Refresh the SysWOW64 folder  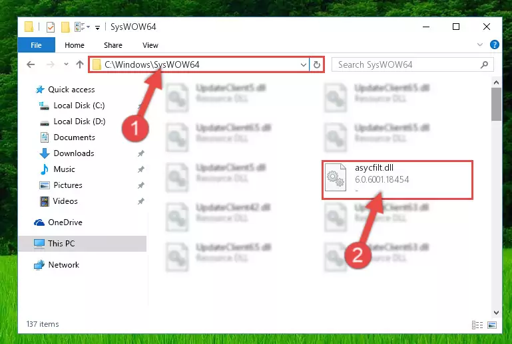pyautogui.click(x=317, y=64)
